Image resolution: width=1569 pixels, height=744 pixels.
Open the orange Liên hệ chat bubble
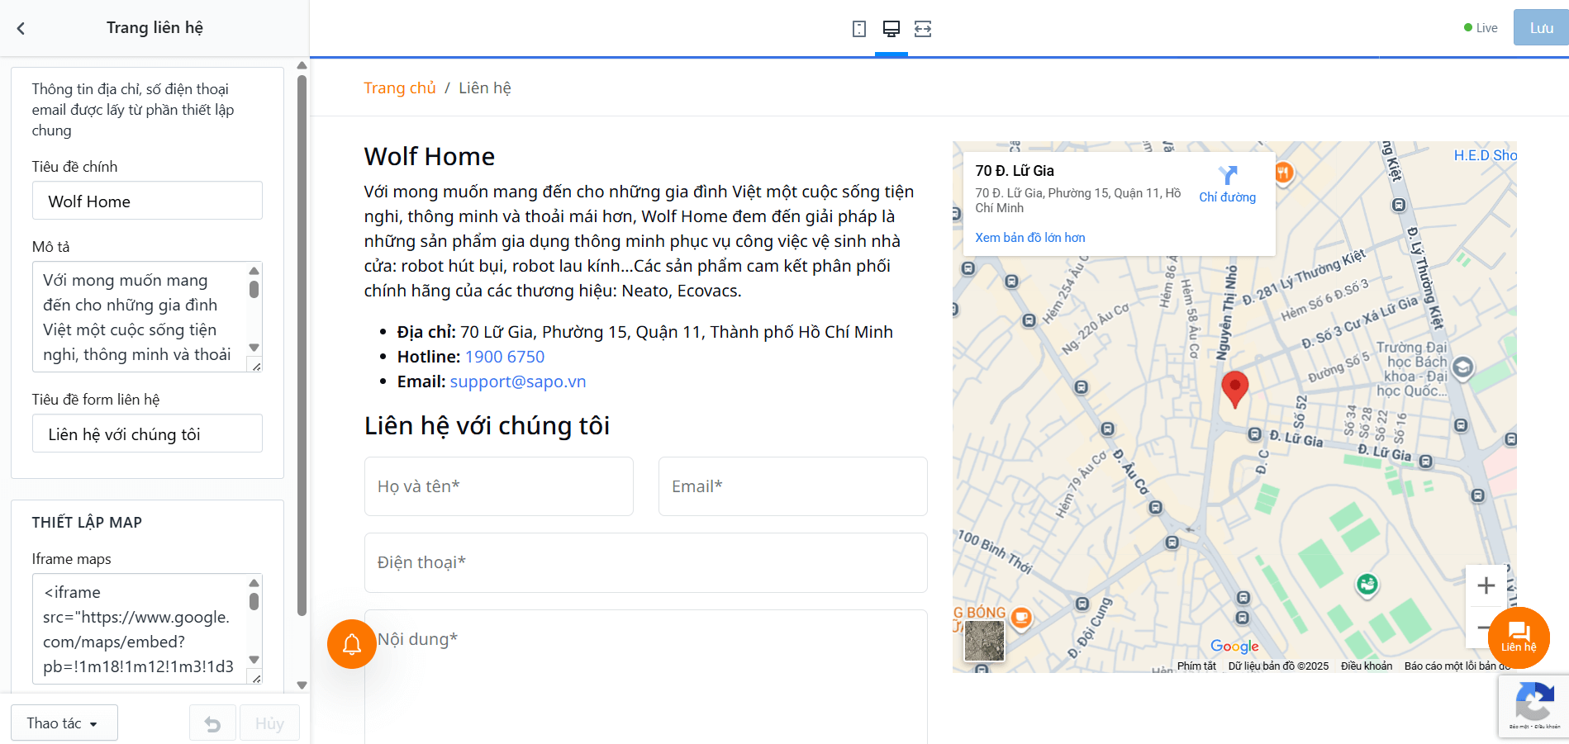tap(1519, 637)
